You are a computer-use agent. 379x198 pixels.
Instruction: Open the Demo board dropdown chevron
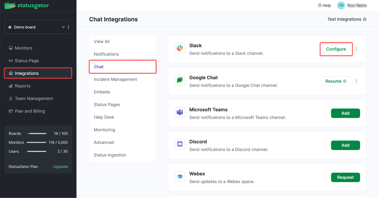pos(63,27)
